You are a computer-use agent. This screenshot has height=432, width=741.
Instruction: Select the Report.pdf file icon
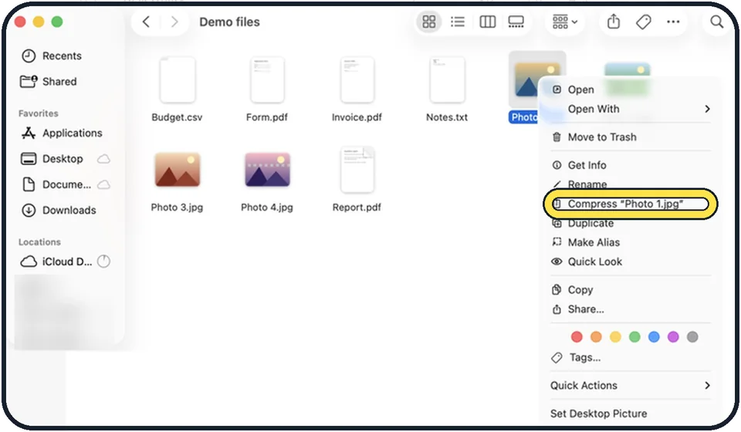(x=357, y=170)
